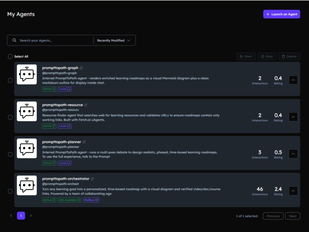Click the Next pagination button
Viewport: 309px width, 232px height.
293,216
